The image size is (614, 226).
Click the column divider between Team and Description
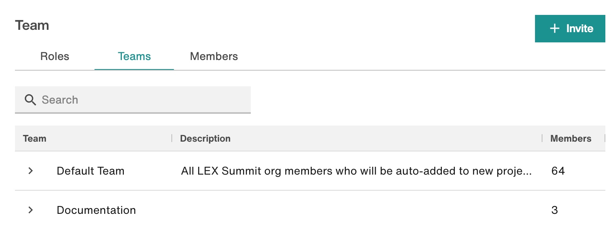[172, 138]
